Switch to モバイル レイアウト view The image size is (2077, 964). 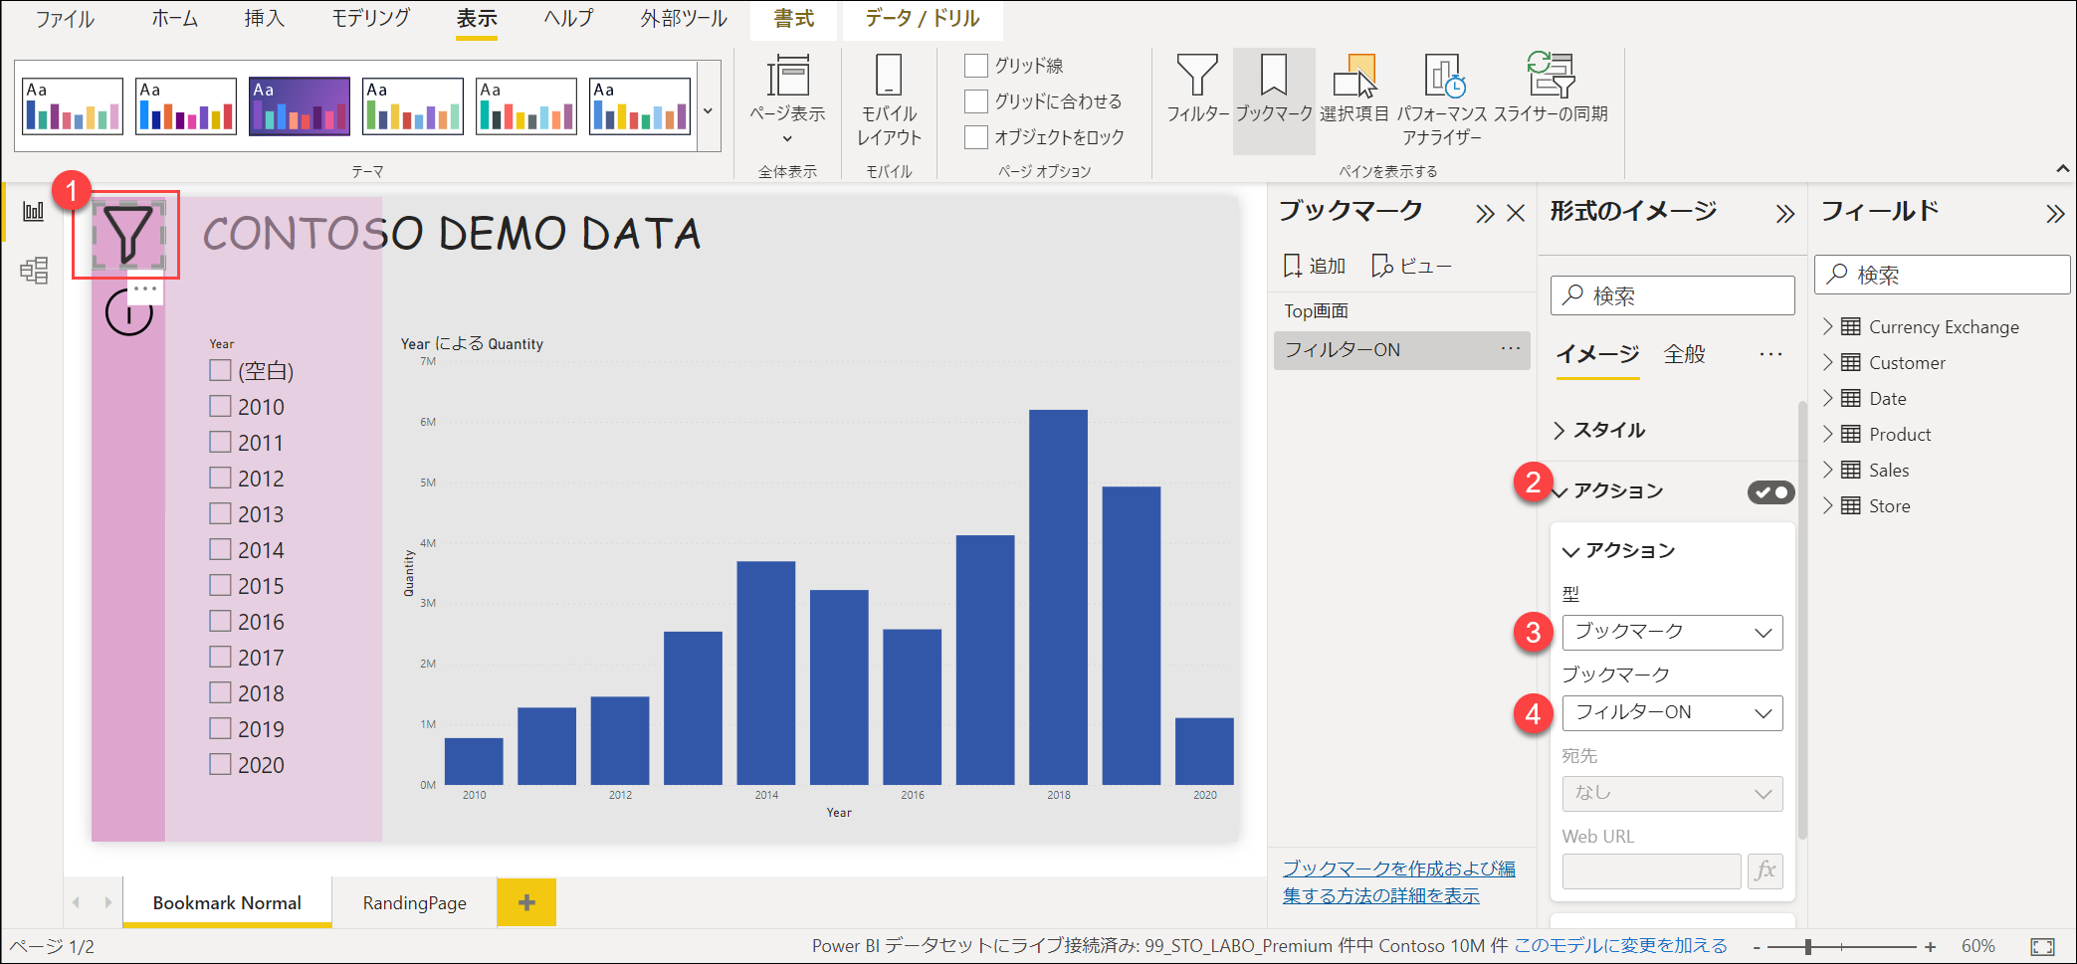coord(889,99)
